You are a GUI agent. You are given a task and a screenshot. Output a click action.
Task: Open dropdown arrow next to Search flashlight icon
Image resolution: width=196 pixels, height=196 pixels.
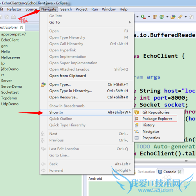click(185, 17)
